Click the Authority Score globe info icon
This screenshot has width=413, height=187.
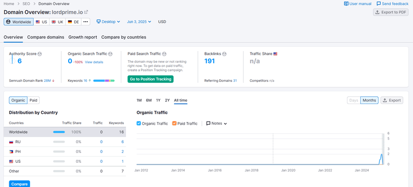click(40, 54)
